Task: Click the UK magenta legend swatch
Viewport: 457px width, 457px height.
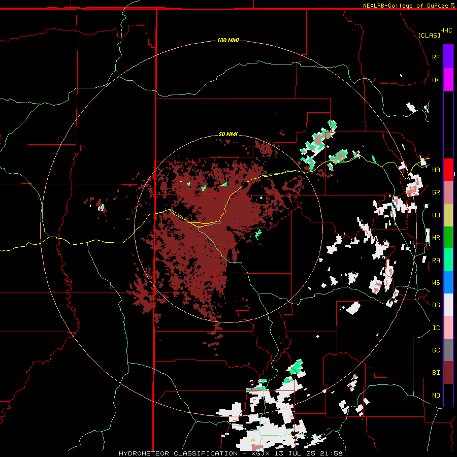Action: 448,80
